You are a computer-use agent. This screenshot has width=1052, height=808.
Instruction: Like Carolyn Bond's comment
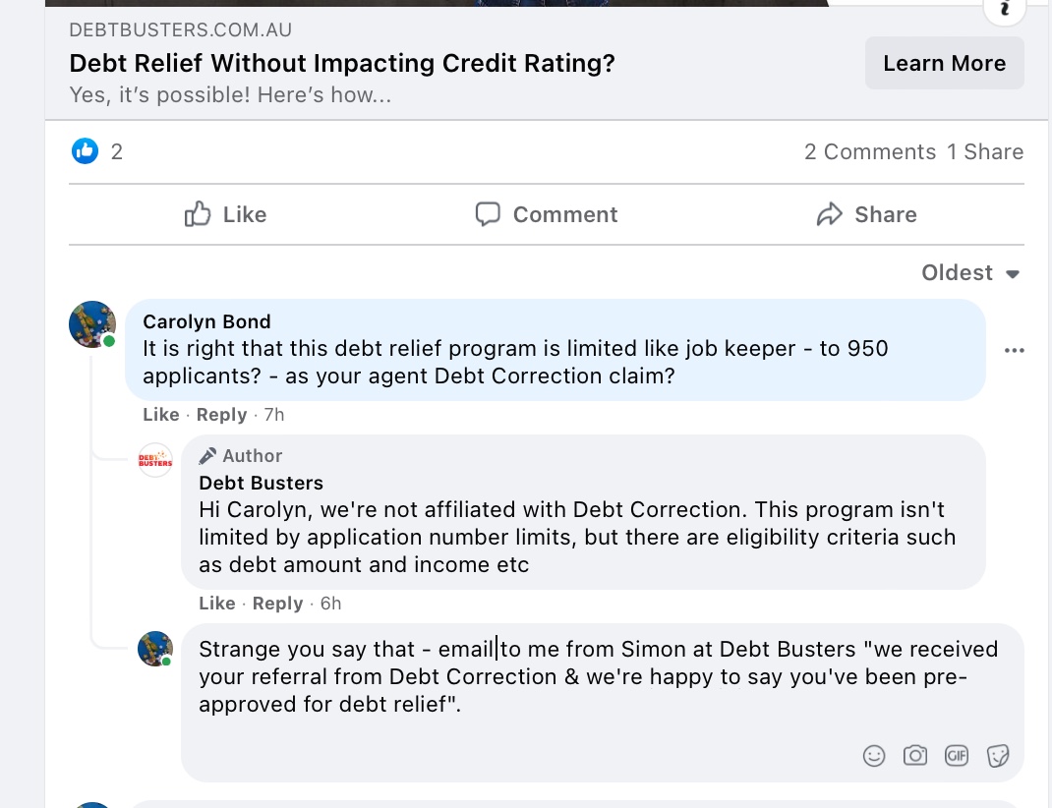[160, 415]
